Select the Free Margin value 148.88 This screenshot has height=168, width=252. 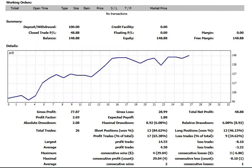coord(238,38)
